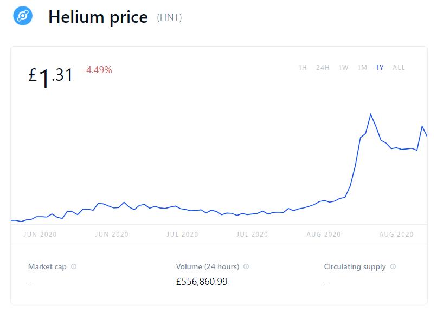Screen dimensions: 437x312
Task: Click the -4.49% change indicator
Action: pyautogui.click(x=98, y=69)
